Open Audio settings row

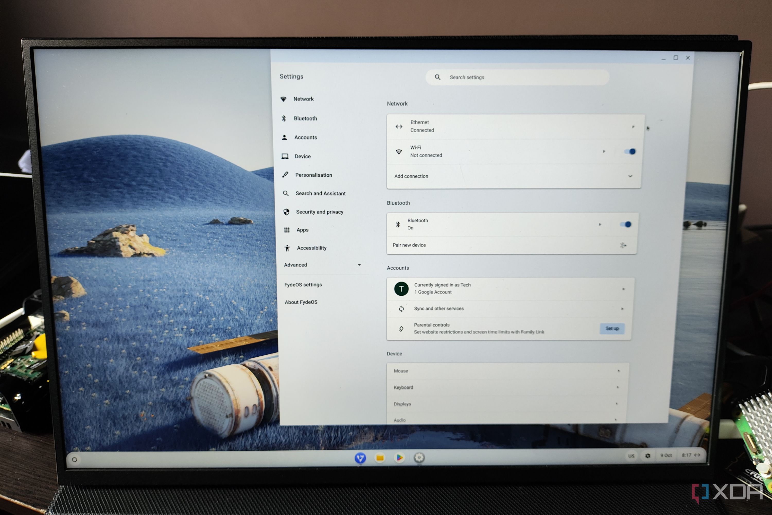(x=506, y=419)
